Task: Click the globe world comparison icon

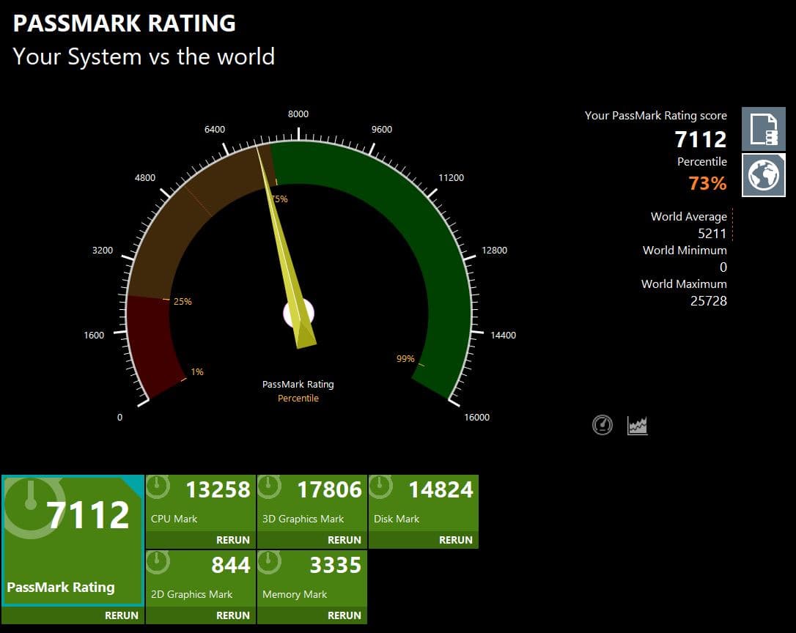Action: point(764,175)
